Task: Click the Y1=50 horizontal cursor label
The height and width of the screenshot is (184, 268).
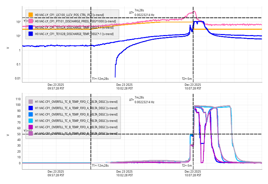Action: click(x=28, y=131)
